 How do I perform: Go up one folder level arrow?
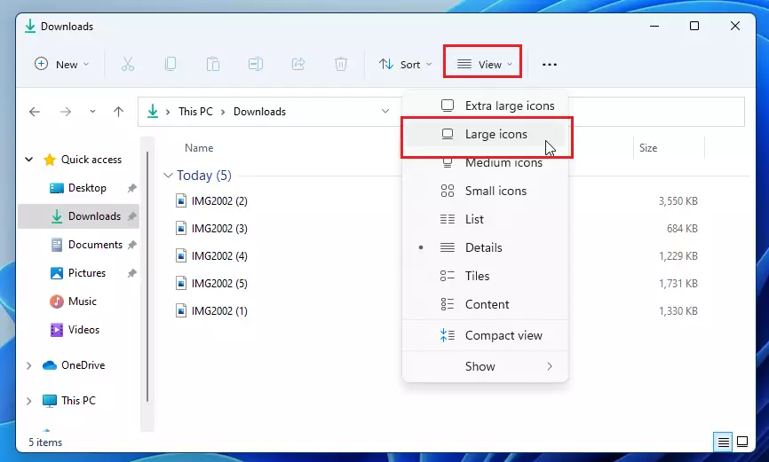(x=118, y=112)
